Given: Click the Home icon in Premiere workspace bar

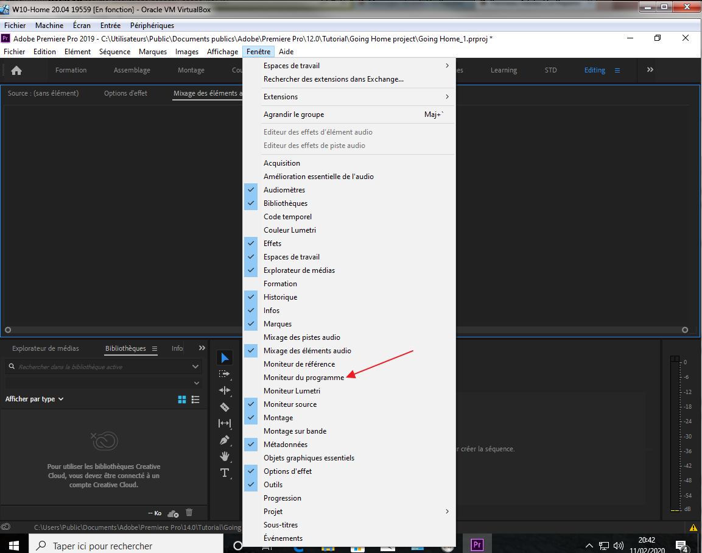Looking at the screenshot, I should point(16,70).
